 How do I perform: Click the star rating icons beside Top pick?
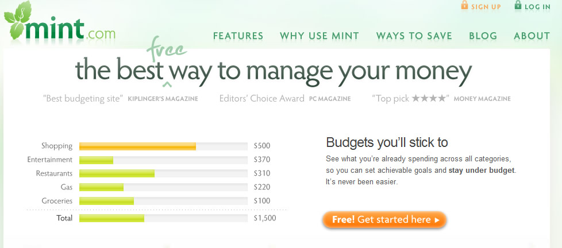coord(429,99)
